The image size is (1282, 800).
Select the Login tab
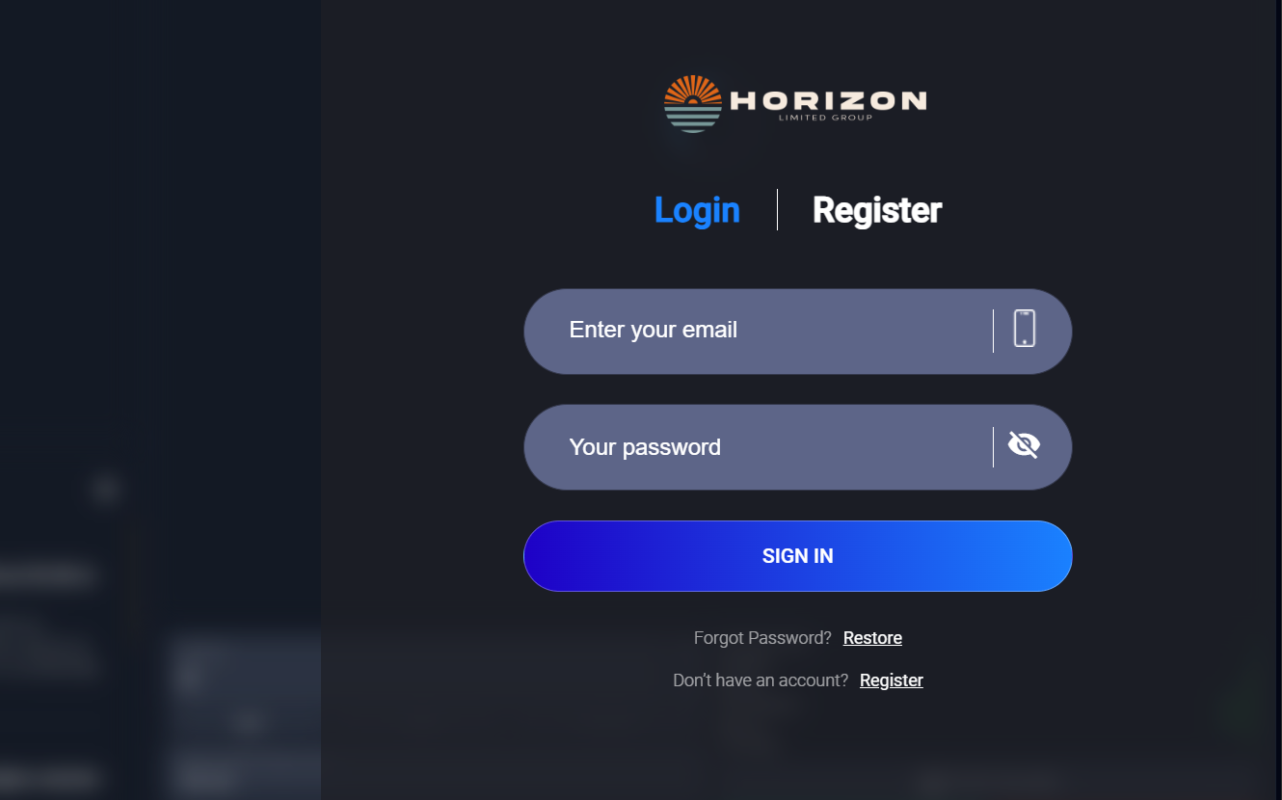pos(697,210)
